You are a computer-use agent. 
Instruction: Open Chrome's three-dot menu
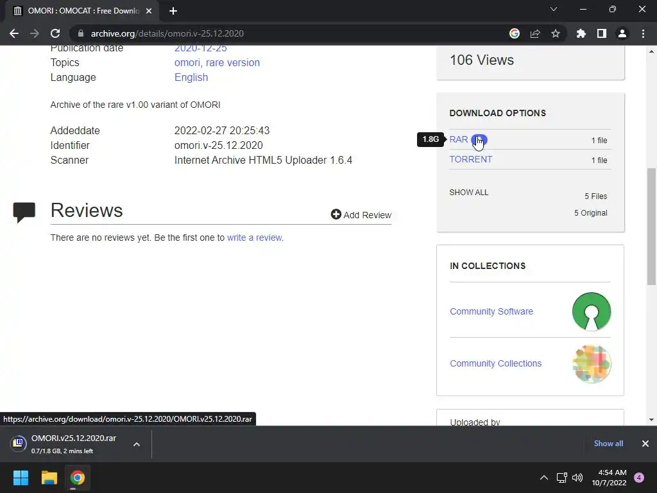[x=643, y=33]
